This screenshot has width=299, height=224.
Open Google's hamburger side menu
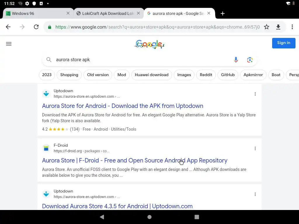[x=9, y=44]
